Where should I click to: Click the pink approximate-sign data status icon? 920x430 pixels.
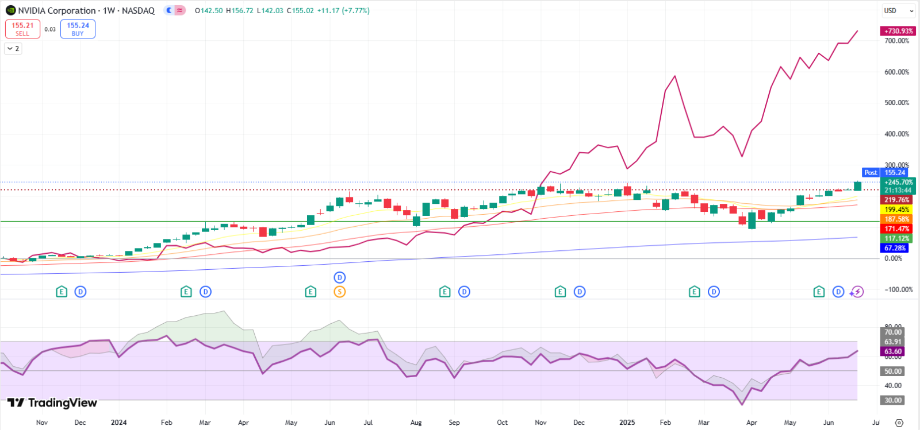tap(180, 10)
